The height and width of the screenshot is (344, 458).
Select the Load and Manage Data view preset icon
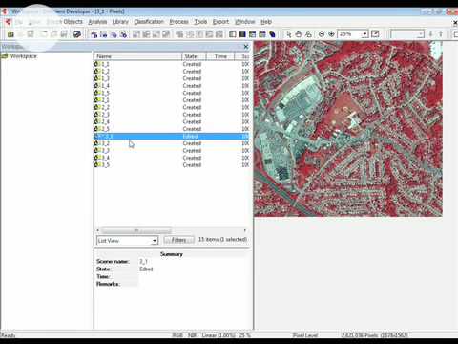pos(94,34)
